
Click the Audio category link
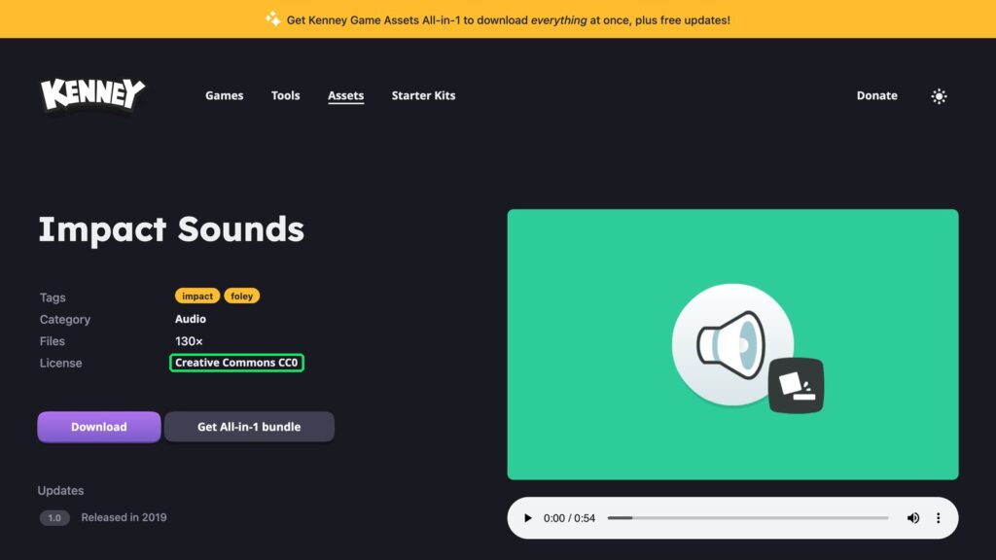pos(191,319)
